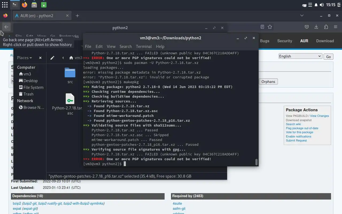Open the terminal File menu
This screenshot has height=214, width=342.
pos(88,46)
